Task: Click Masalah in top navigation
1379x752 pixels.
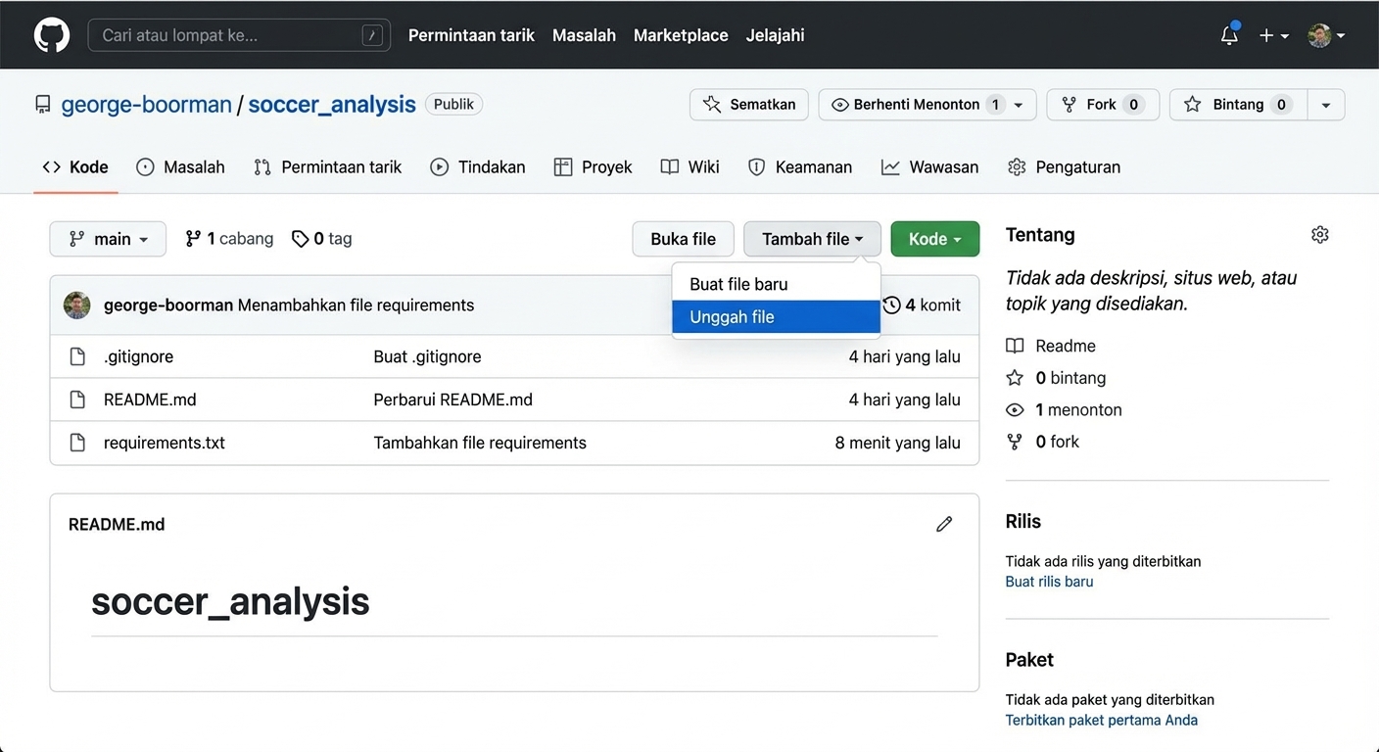Action: click(x=584, y=35)
